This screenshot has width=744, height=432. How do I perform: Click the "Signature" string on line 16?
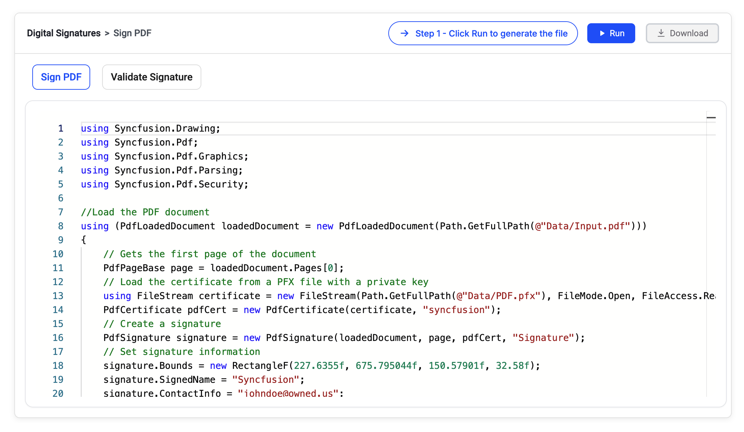click(x=543, y=338)
